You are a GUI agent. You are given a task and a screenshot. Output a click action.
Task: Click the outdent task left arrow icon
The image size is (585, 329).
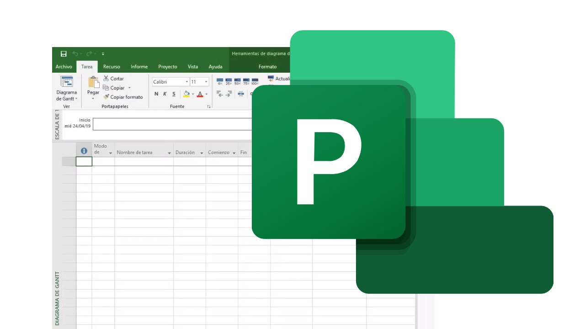[x=220, y=94]
